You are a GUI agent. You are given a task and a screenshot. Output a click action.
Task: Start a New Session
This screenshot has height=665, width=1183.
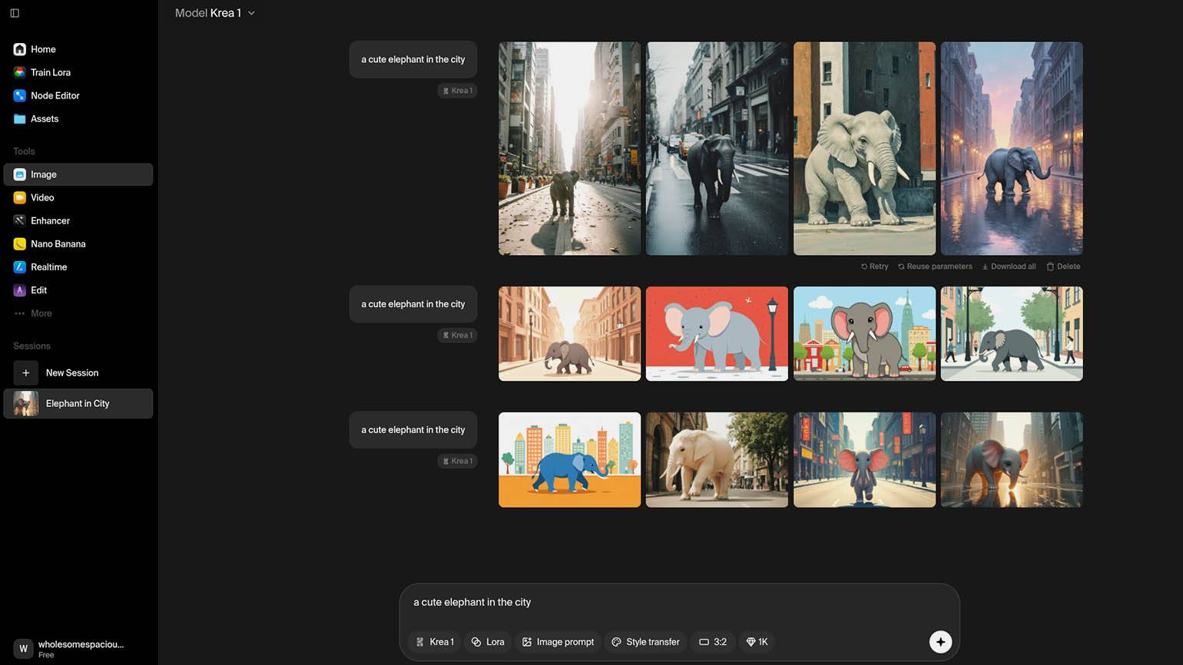71,372
